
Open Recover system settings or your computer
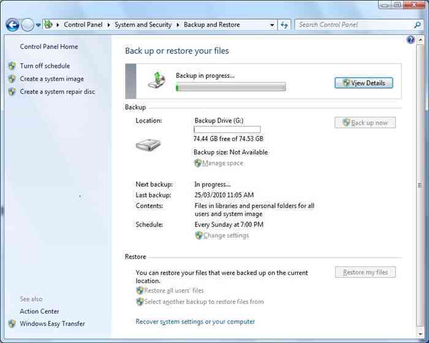(x=195, y=322)
